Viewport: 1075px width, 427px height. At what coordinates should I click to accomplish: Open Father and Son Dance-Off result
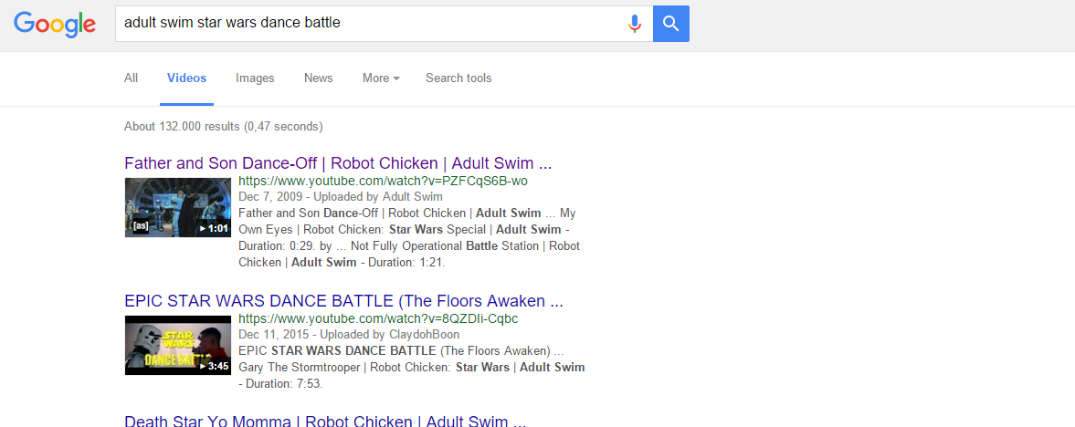tap(338, 164)
